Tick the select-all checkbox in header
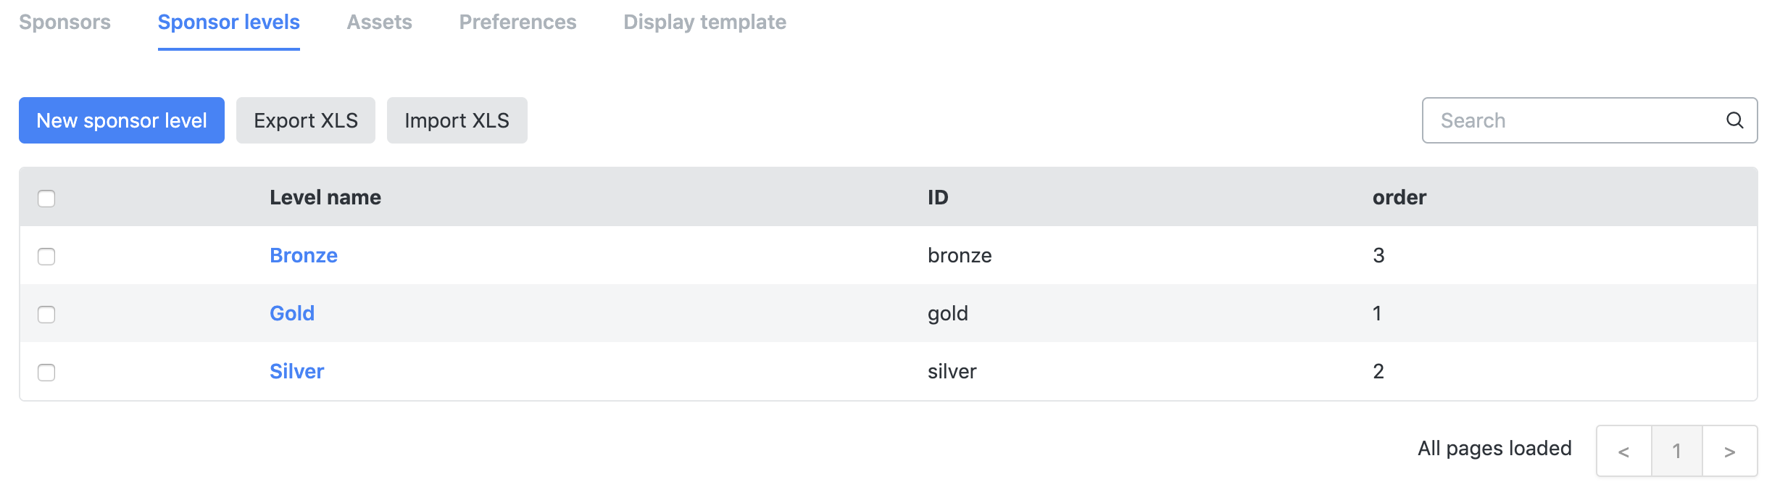 pos(46,198)
